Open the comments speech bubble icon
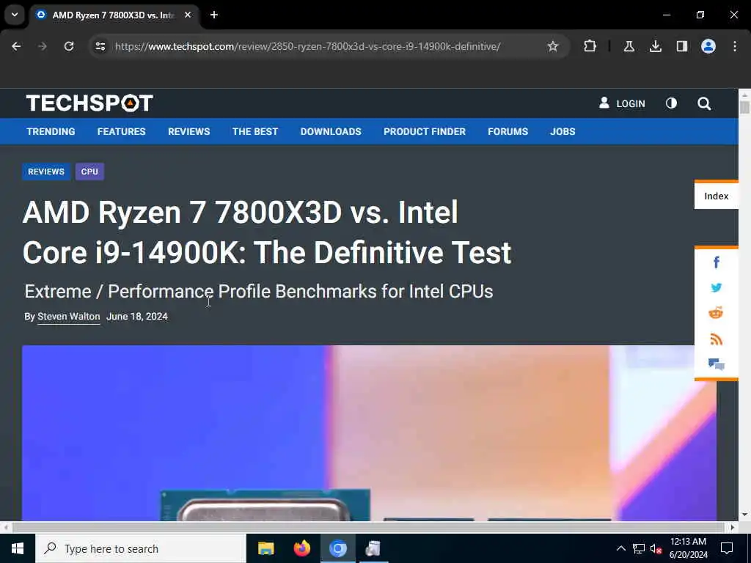751x563 pixels. (x=716, y=364)
